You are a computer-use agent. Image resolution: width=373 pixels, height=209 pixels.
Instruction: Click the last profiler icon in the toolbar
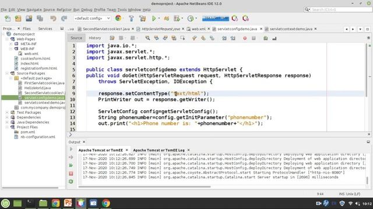point(245,19)
